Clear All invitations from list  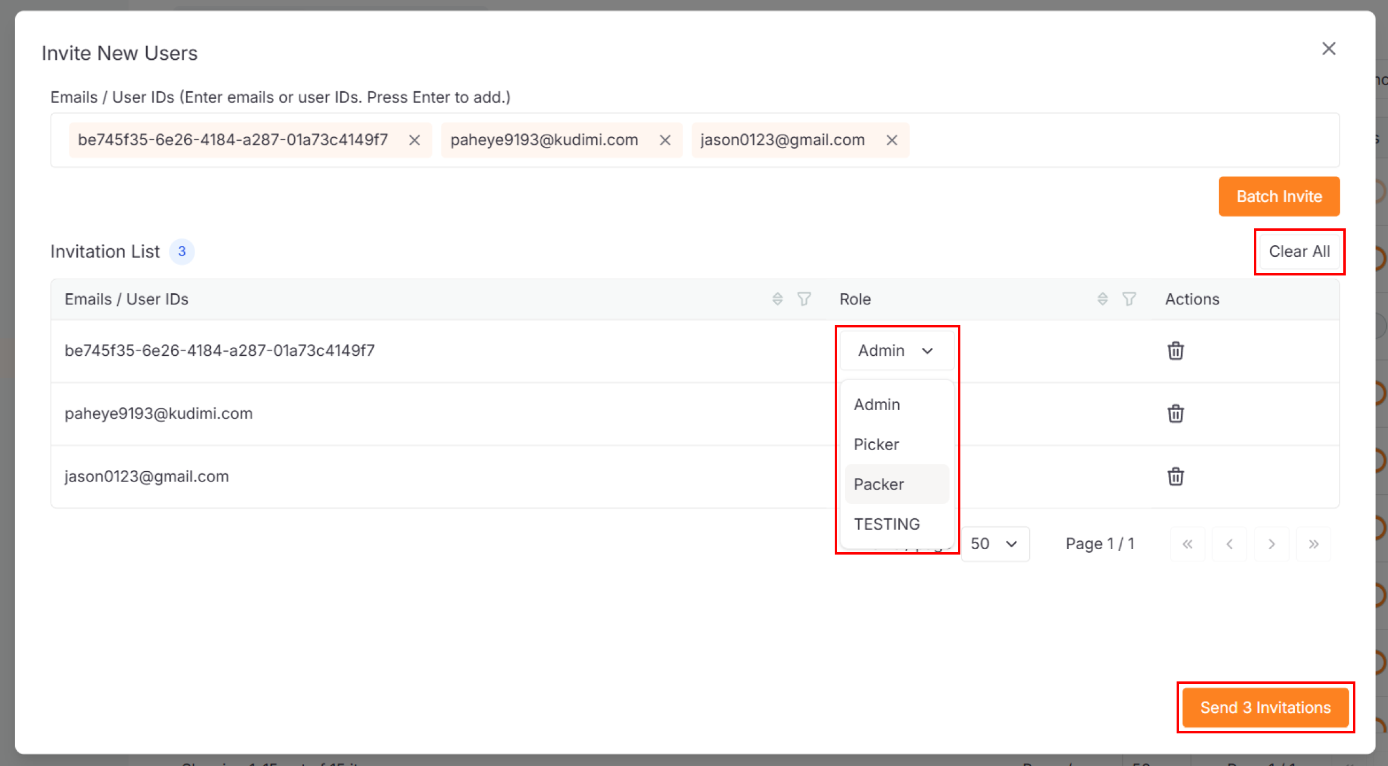pyautogui.click(x=1299, y=251)
